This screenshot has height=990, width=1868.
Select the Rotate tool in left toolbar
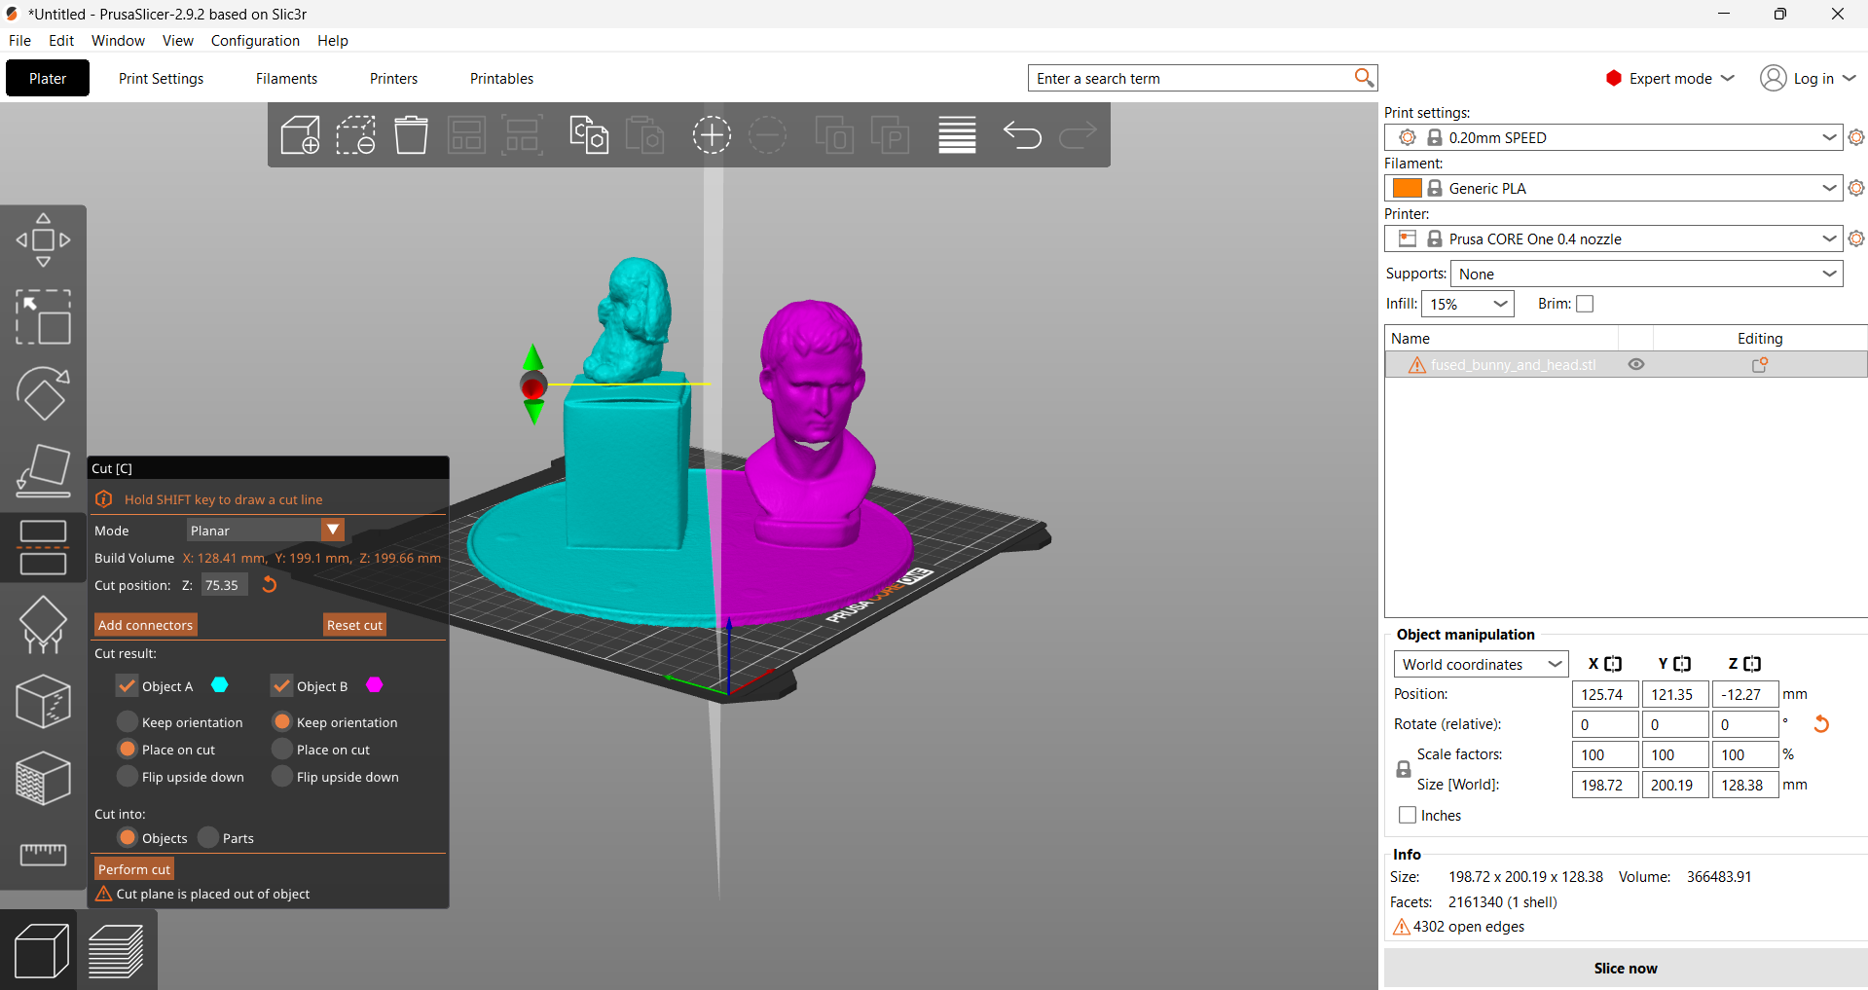click(43, 393)
